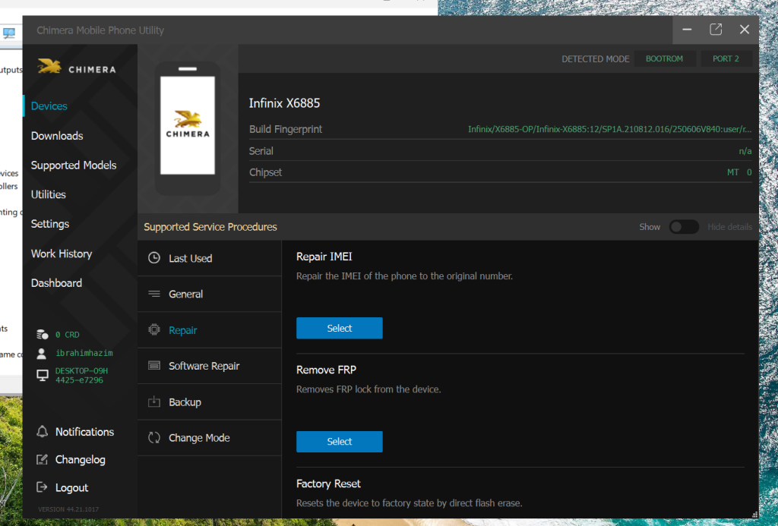Click the user profile icon
The height and width of the screenshot is (526, 778).
42,353
